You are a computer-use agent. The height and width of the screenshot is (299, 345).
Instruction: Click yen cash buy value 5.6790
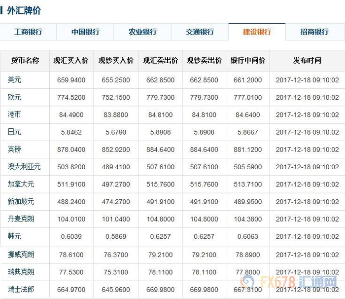click(116, 132)
